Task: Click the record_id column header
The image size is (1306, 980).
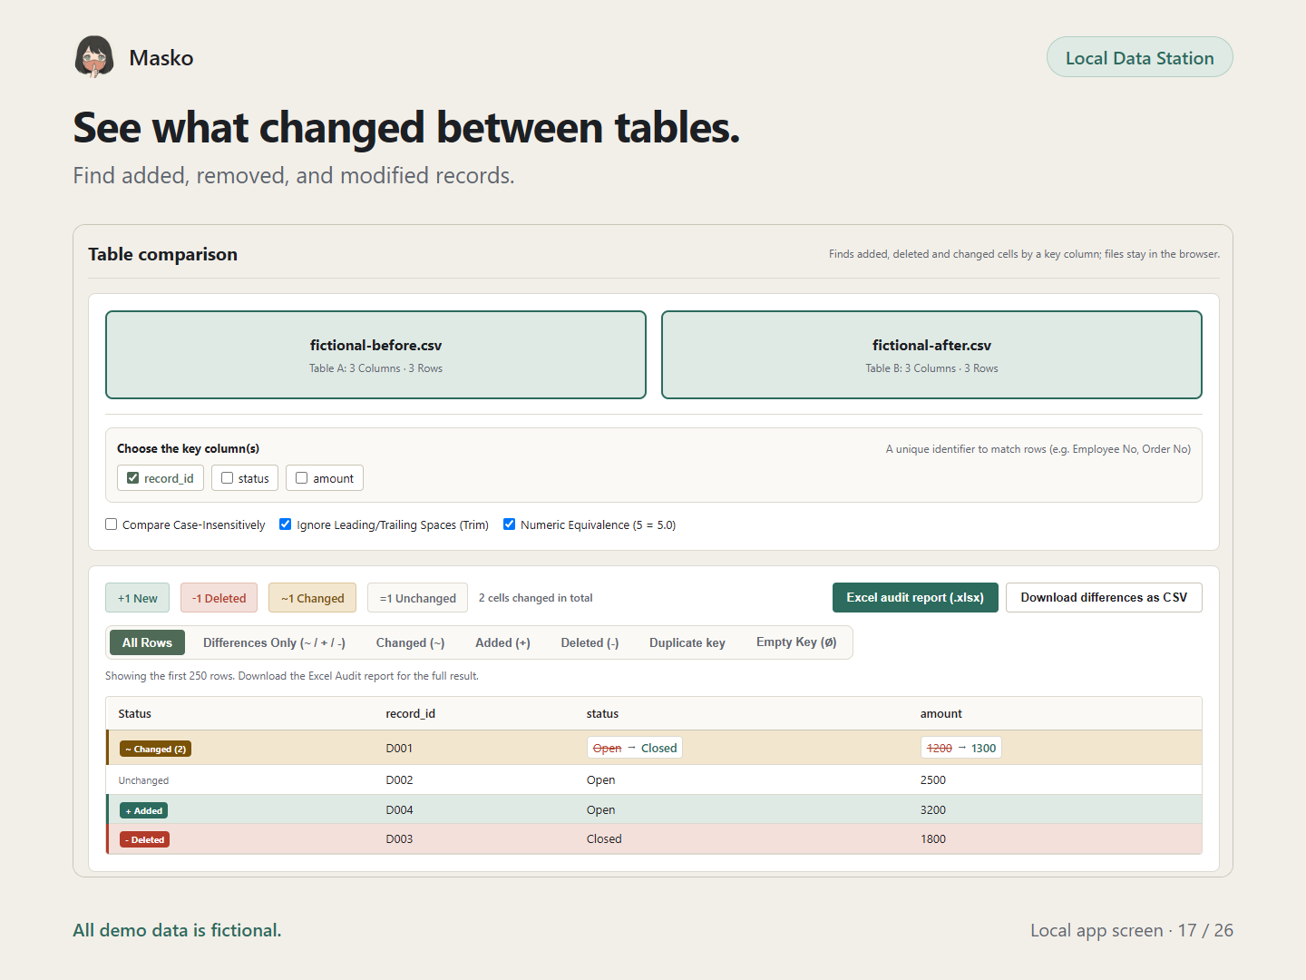Action: click(x=410, y=714)
